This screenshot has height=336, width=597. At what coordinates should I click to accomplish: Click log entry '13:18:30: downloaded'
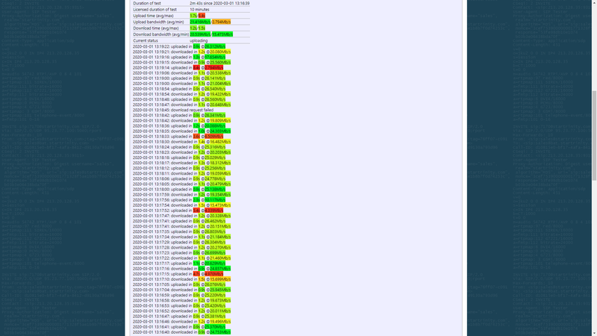pyautogui.click(x=181, y=142)
